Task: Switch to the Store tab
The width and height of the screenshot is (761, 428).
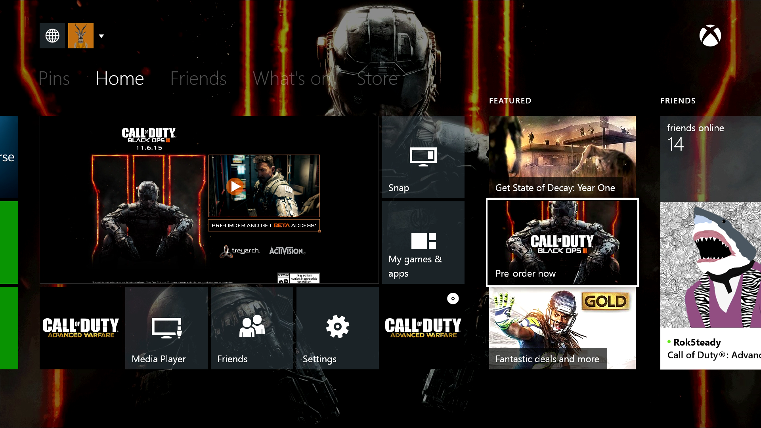Action: coord(377,78)
